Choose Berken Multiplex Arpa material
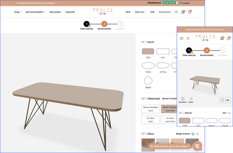233x153 pixels. tap(150, 109)
